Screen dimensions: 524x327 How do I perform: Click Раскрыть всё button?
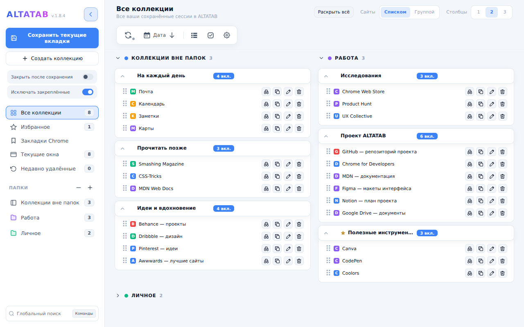334,12
